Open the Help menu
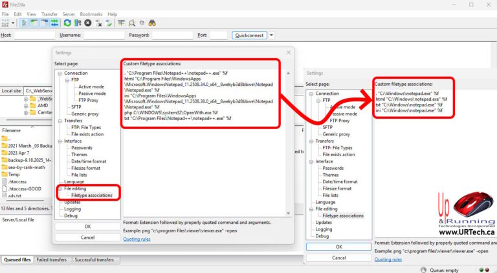The width and height of the screenshot is (497, 273). [x=112, y=14]
